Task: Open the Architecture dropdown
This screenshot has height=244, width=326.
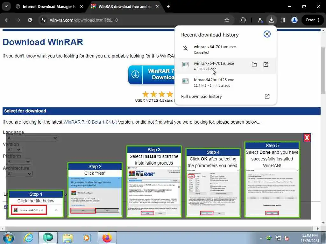Action: pos(19,174)
